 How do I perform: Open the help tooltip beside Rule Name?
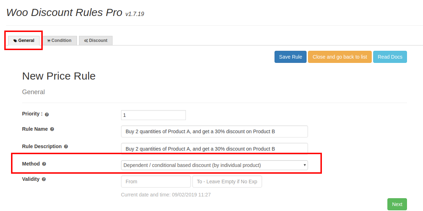point(52,129)
